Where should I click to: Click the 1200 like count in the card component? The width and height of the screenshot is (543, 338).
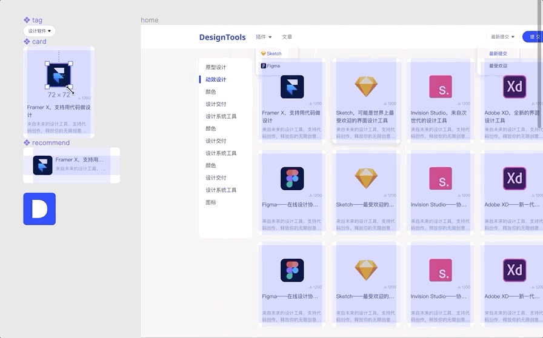pos(86,98)
